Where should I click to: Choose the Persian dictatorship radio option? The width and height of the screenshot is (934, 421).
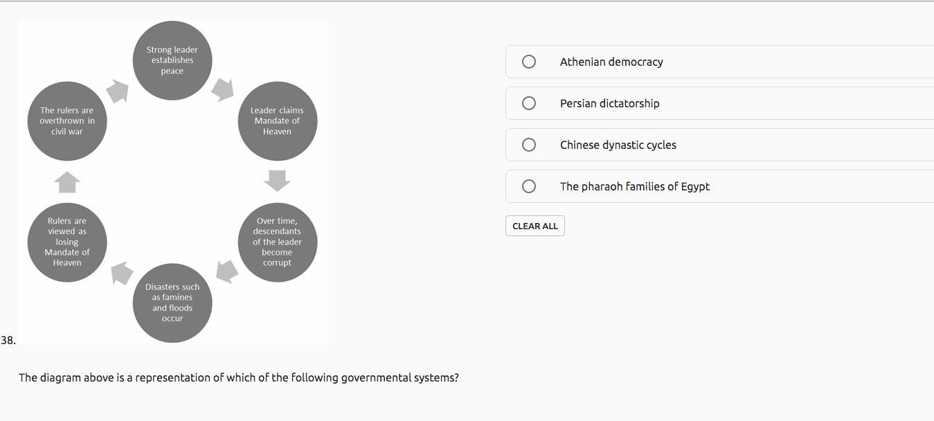(x=529, y=103)
